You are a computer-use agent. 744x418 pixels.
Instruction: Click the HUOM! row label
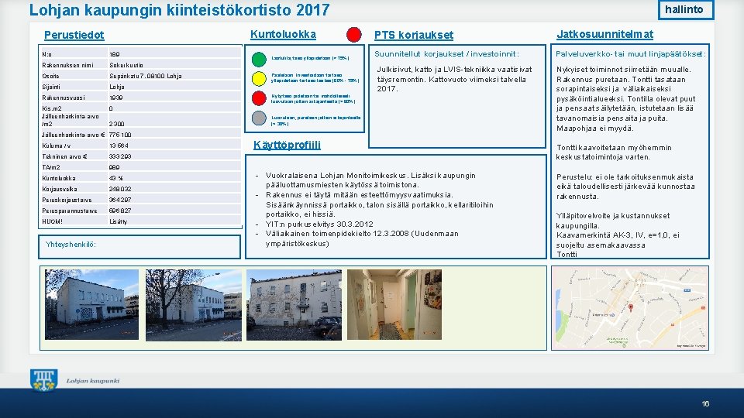52,221
